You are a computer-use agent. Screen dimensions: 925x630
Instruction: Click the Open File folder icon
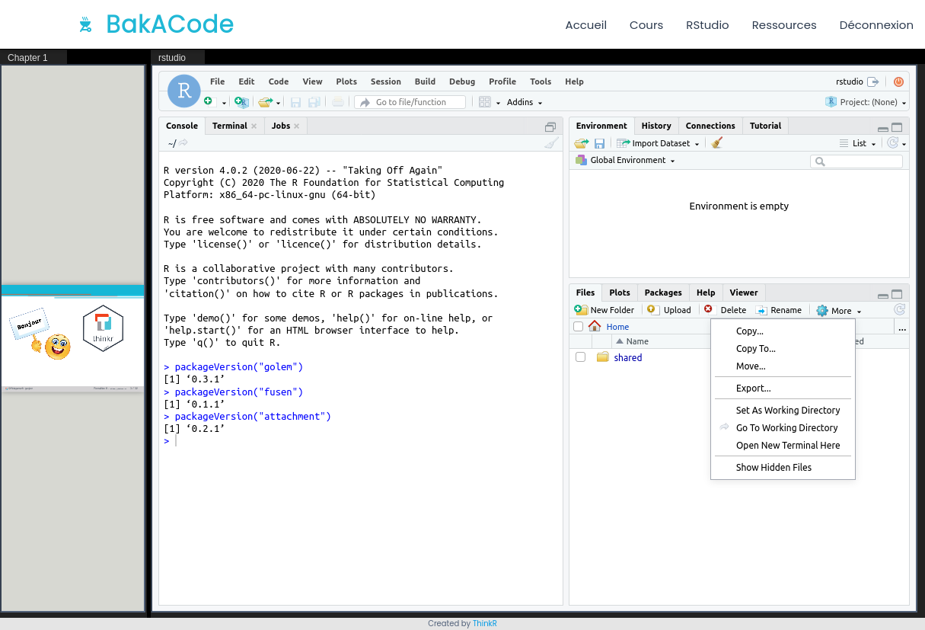(x=265, y=102)
